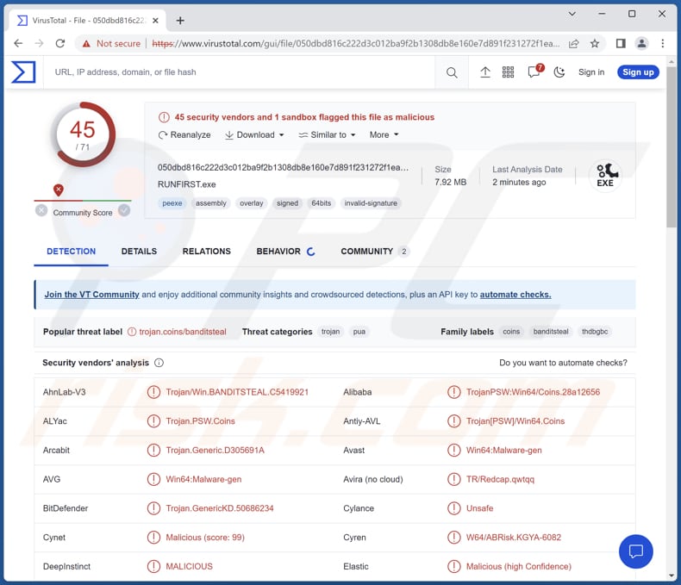Open the Join the VT Community link
The image size is (681, 585).
coord(91,295)
